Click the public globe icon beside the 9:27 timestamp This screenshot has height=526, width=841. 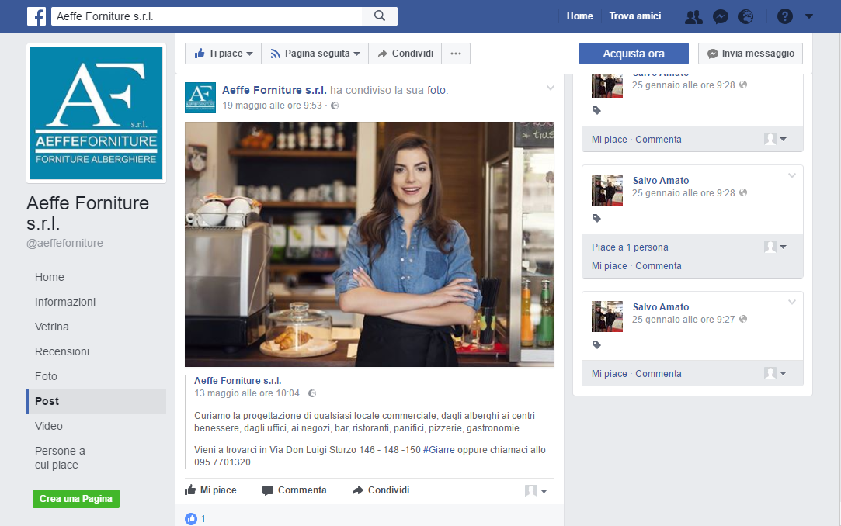pos(743,319)
